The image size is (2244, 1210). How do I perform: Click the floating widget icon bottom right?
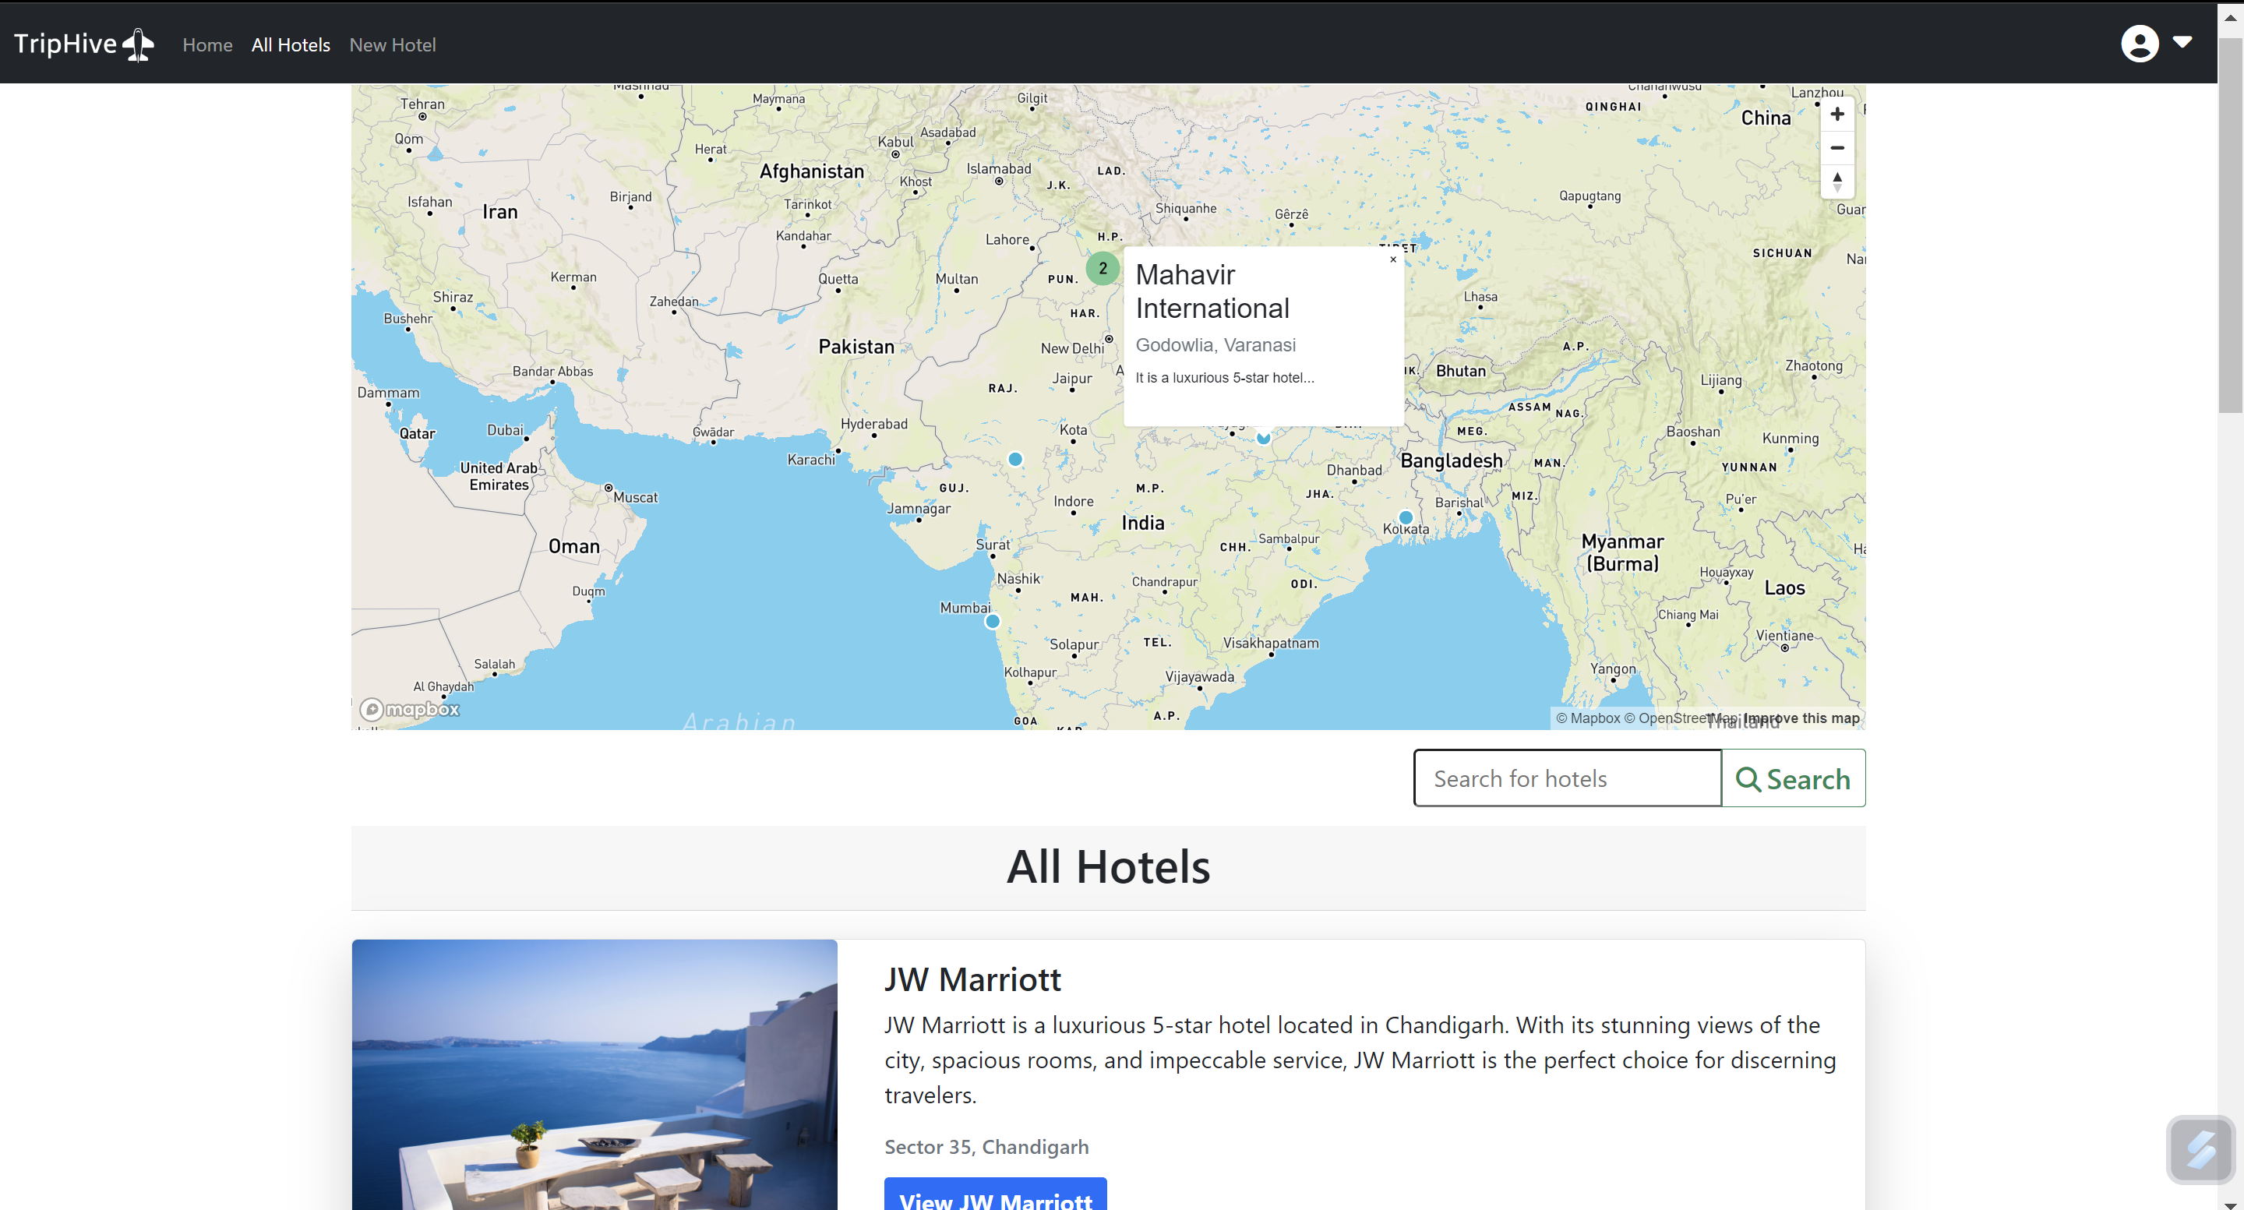(x=2200, y=1150)
